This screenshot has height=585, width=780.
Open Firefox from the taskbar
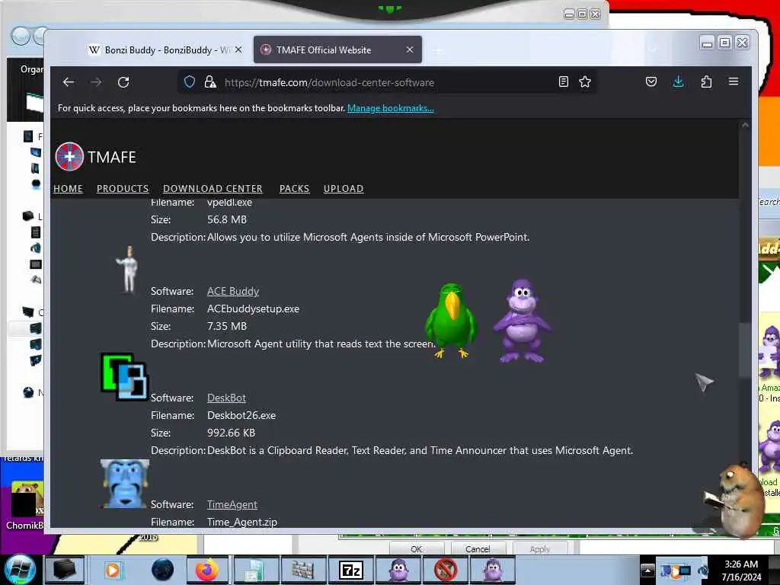point(207,570)
